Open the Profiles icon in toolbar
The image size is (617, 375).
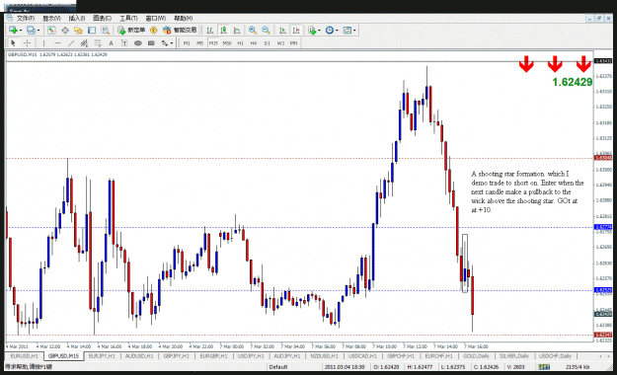(x=31, y=30)
